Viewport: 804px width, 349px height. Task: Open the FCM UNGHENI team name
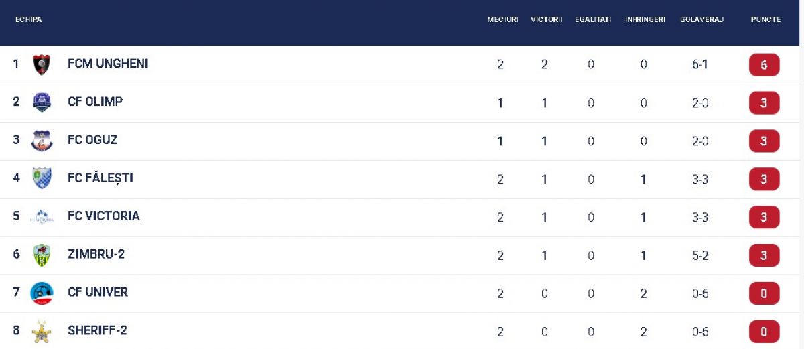(108, 64)
